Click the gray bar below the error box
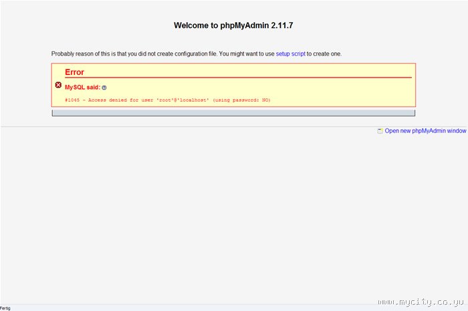Image resolution: width=468 pixels, height=311 pixels. [233, 113]
